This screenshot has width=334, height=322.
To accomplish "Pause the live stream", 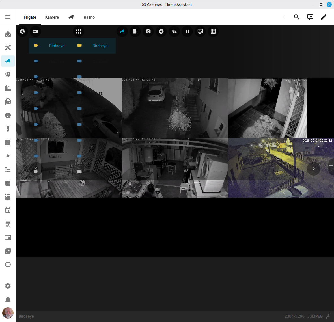I will click(x=187, y=31).
